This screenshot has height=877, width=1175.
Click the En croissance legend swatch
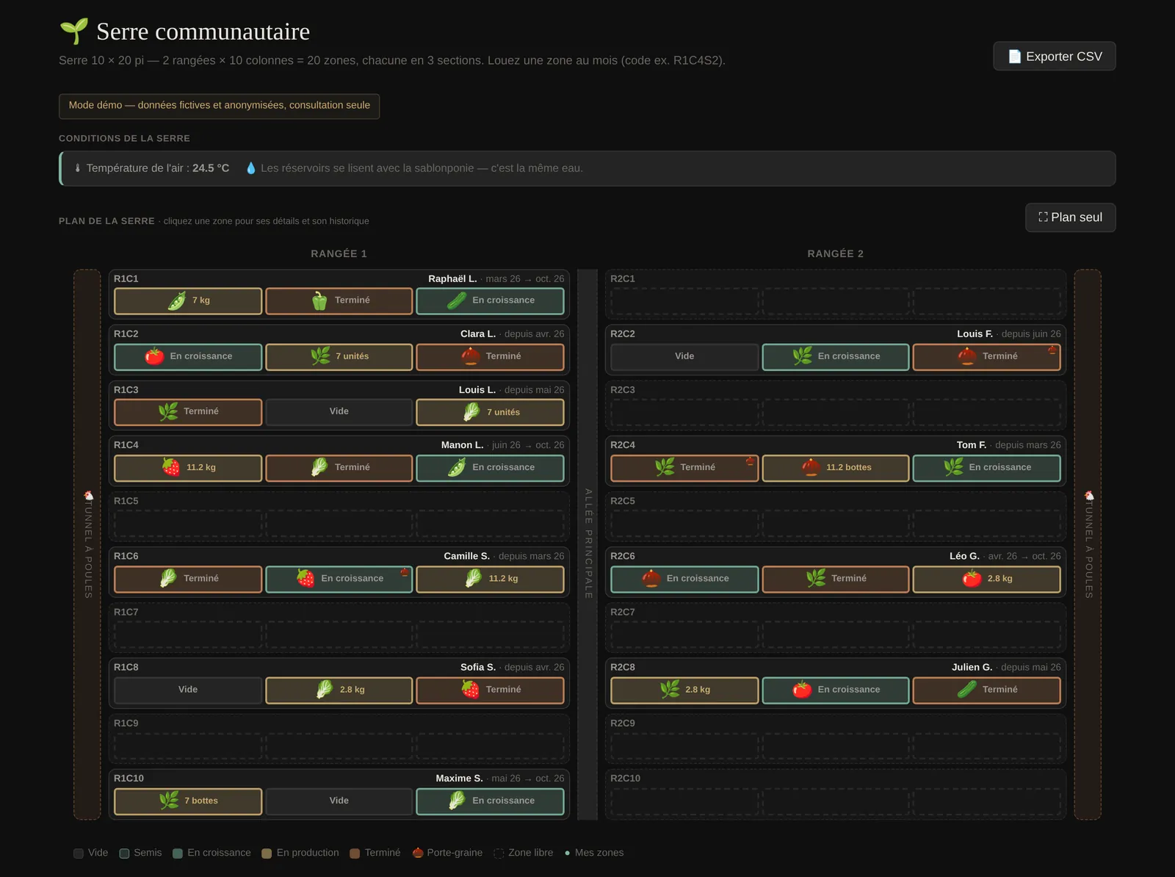pyautogui.click(x=178, y=853)
